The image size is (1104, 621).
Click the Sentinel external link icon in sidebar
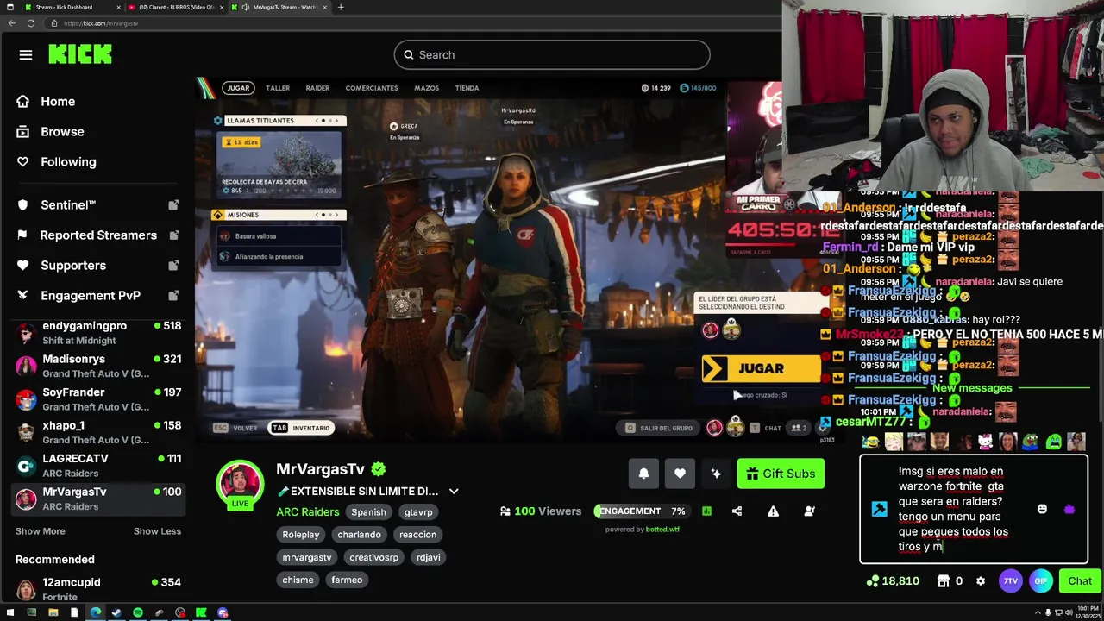click(x=173, y=205)
